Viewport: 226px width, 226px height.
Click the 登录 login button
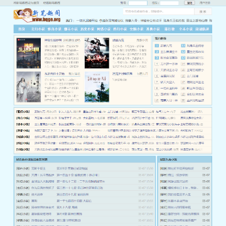tap(190, 3)
